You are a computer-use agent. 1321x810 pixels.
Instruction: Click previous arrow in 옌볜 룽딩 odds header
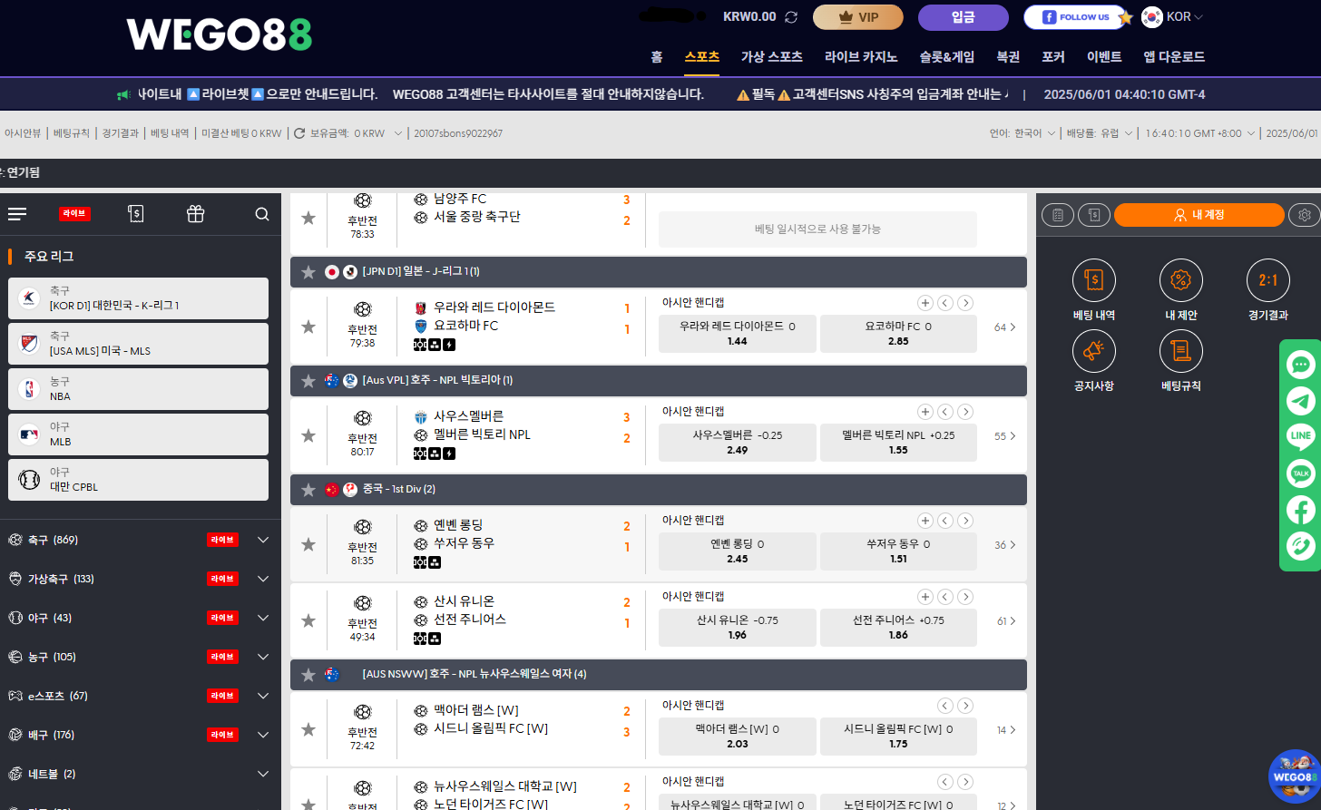[945, 521]
